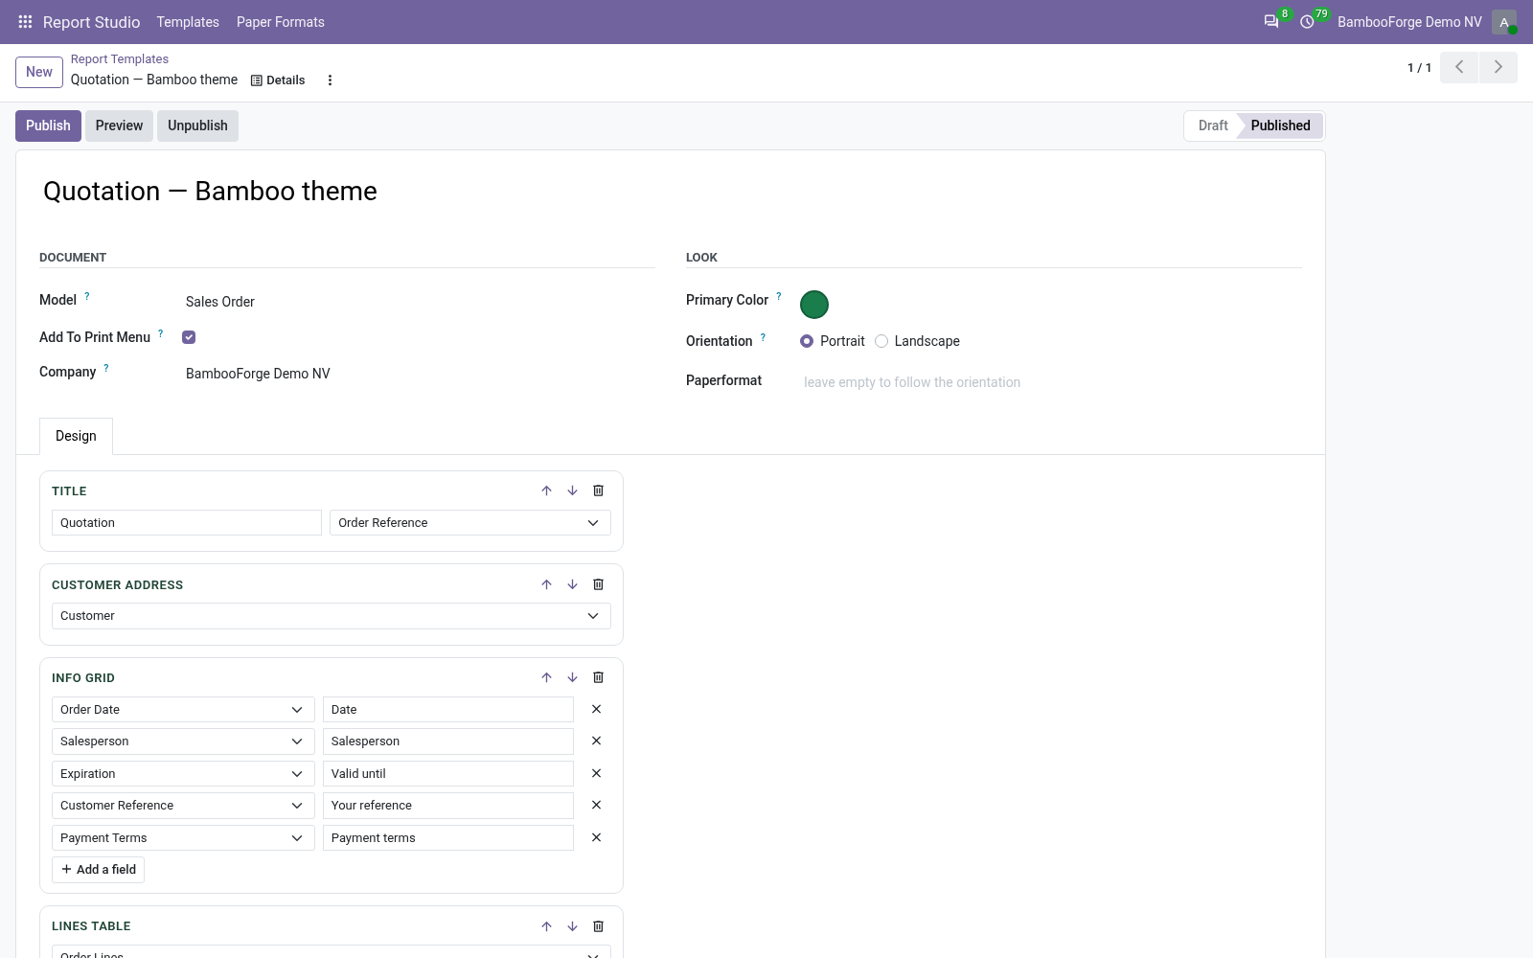Image resolution: width=1533 pixels, height=958 pixels.
Task: Switch to the Design tab
Action: pyautogui.click(x=76, y=436)
